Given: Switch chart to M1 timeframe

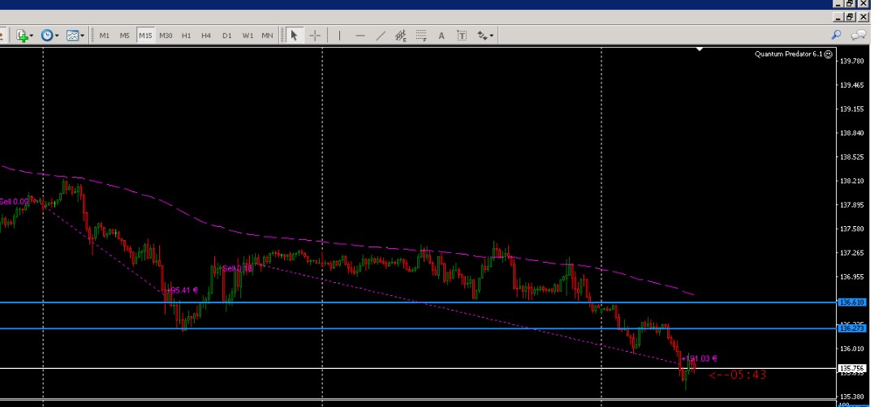Looking at the screenshot, I should (x=104, y=36).
